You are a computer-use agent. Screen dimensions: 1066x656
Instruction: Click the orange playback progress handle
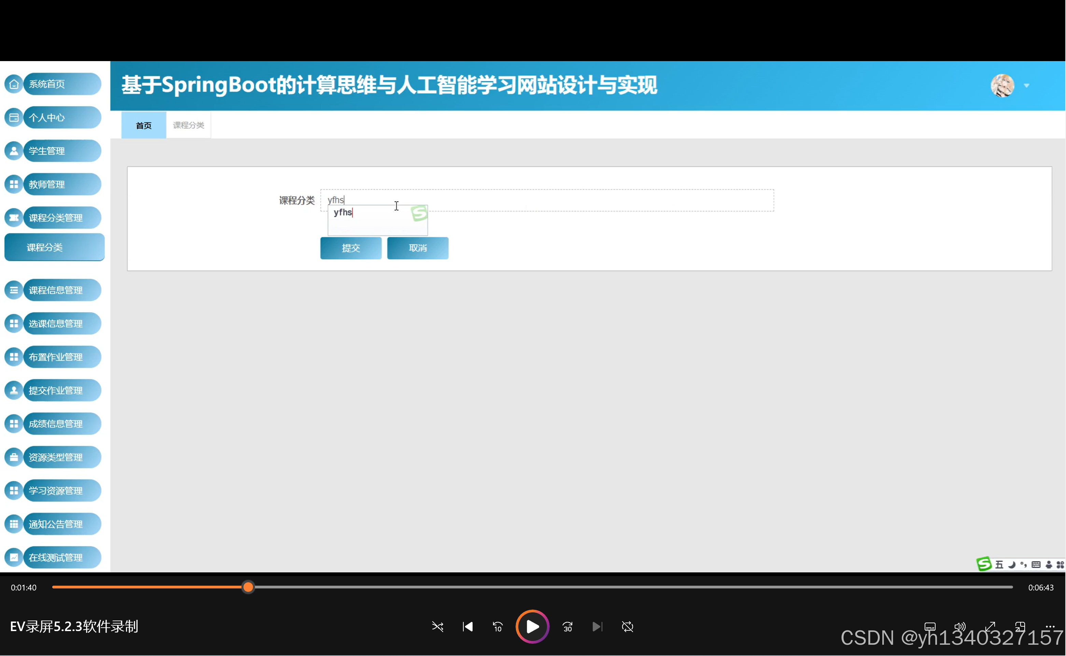248,587
